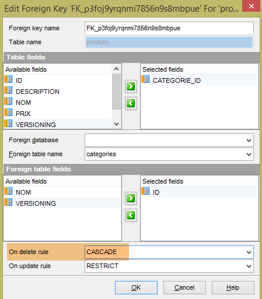Click the Cancel button

point(184,287)
